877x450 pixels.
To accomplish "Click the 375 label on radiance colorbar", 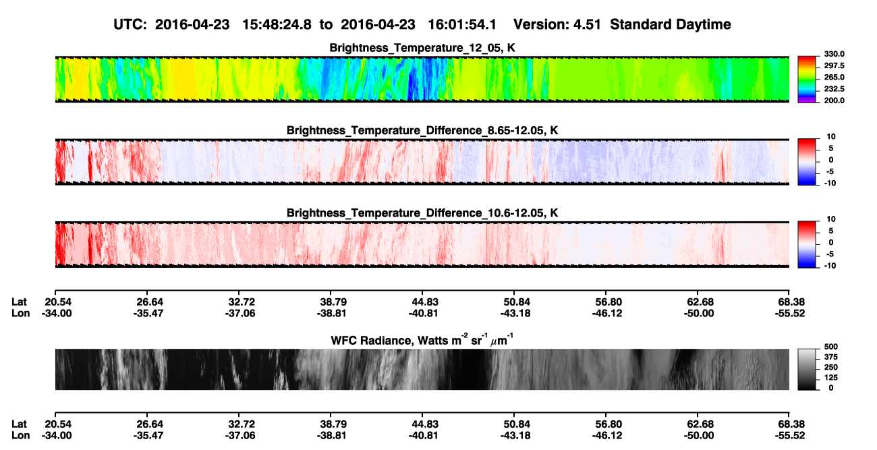I will 830,357.
